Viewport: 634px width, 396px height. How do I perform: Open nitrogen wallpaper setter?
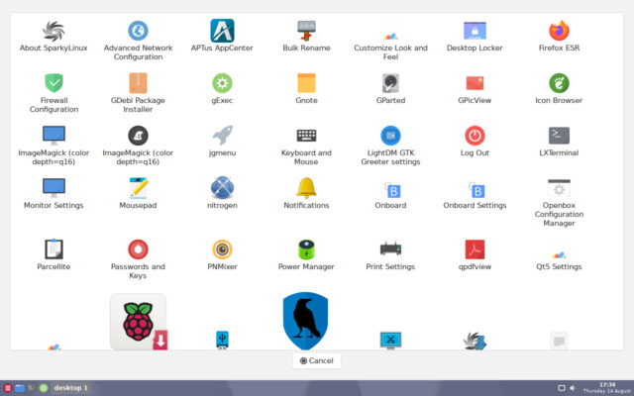coord(222,188)
